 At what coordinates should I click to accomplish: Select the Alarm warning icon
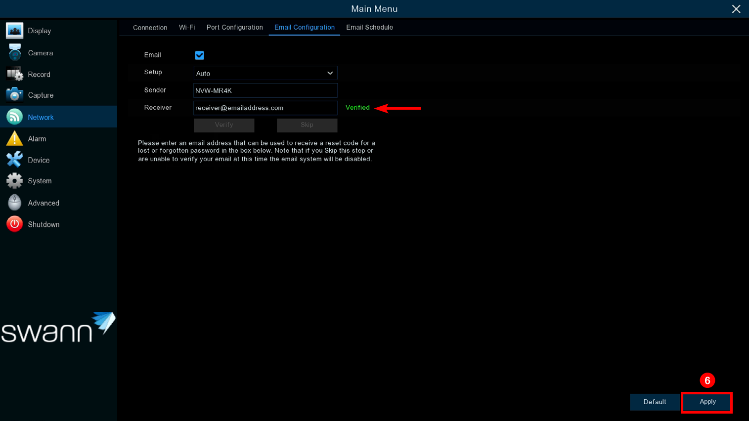pos(14,139)
